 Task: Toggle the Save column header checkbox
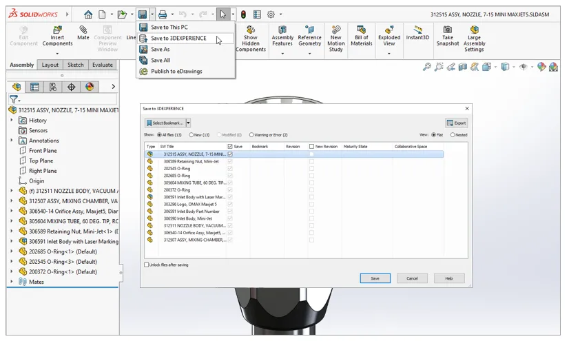(230, 147)
